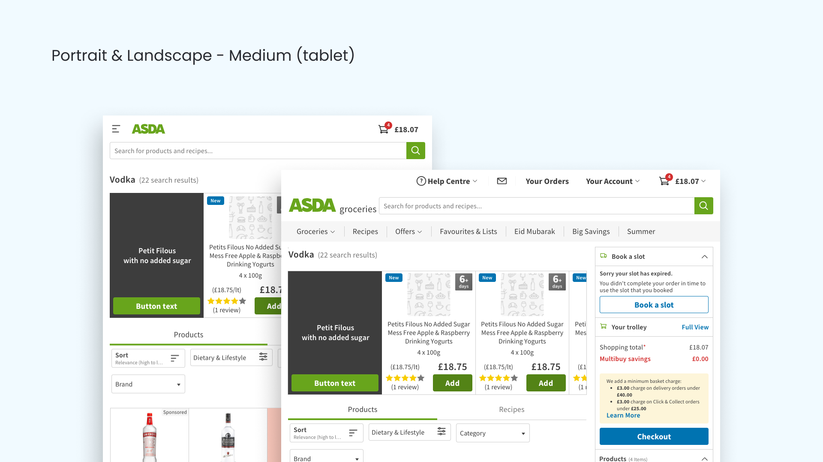Click Your Orders link
The height and width of the screenshot is (462, 823).
pos(547,181)
